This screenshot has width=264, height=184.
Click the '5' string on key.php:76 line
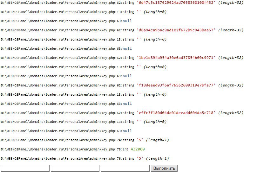(x=140, y=158)
